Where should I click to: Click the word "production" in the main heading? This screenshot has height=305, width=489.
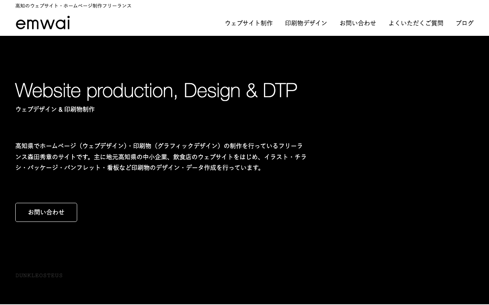pos(132,90)
